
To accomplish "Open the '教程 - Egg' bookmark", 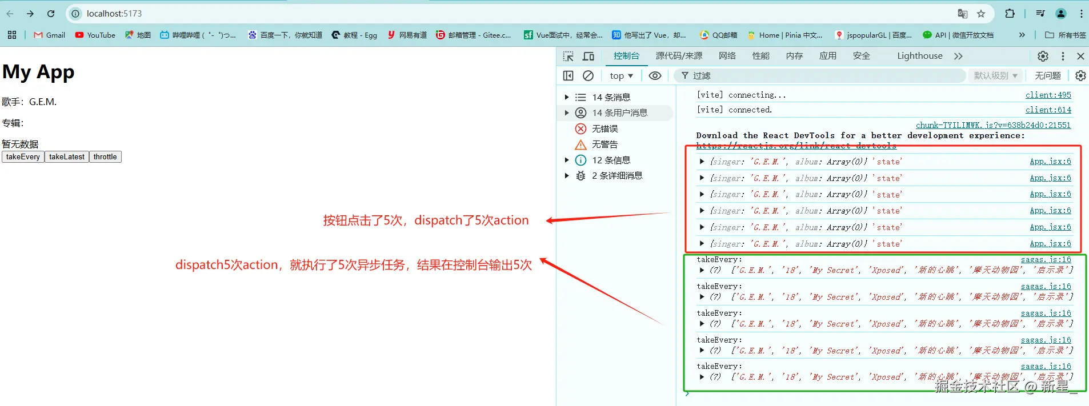I will (x=354, y=35).
